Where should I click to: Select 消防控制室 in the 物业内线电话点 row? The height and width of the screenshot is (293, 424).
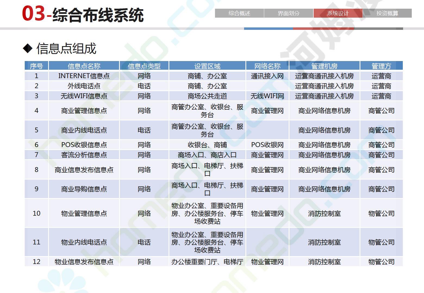[325, 242]
